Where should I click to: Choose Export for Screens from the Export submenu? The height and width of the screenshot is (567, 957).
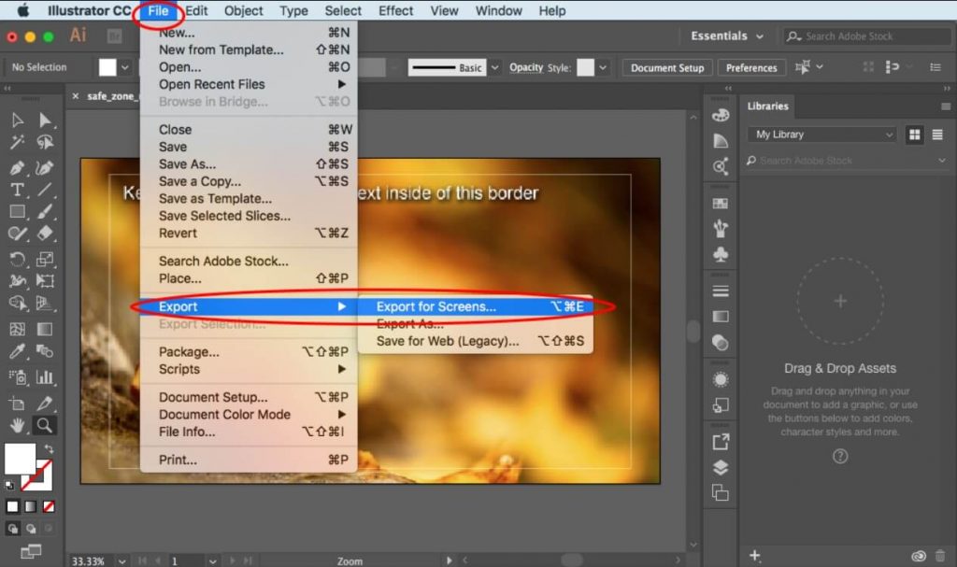pyautogui.click(x=435, y=306)
